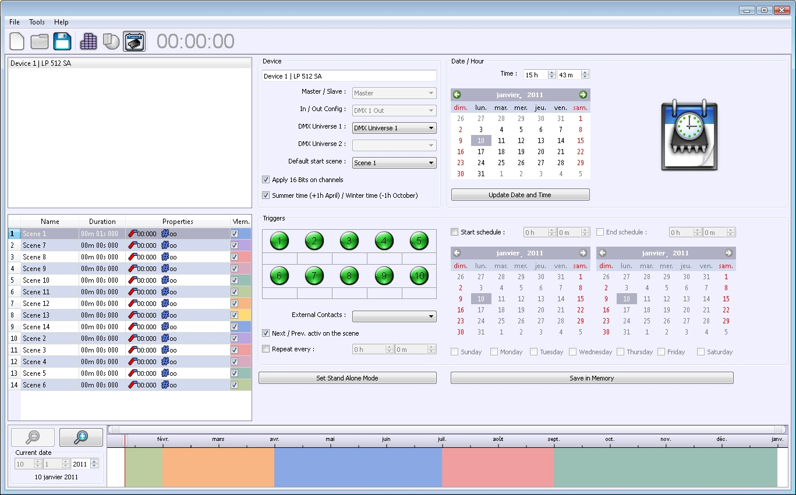Expand the Default start scene dropdown
796x495 pixels.
(394, 163)
